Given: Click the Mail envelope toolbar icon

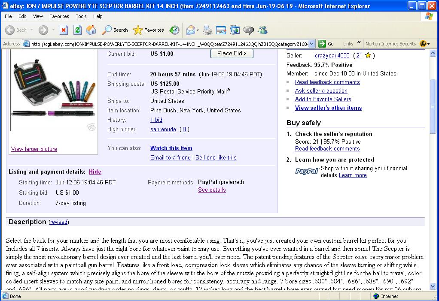Looking at the screenshot, I should click(x=190, y=30).
